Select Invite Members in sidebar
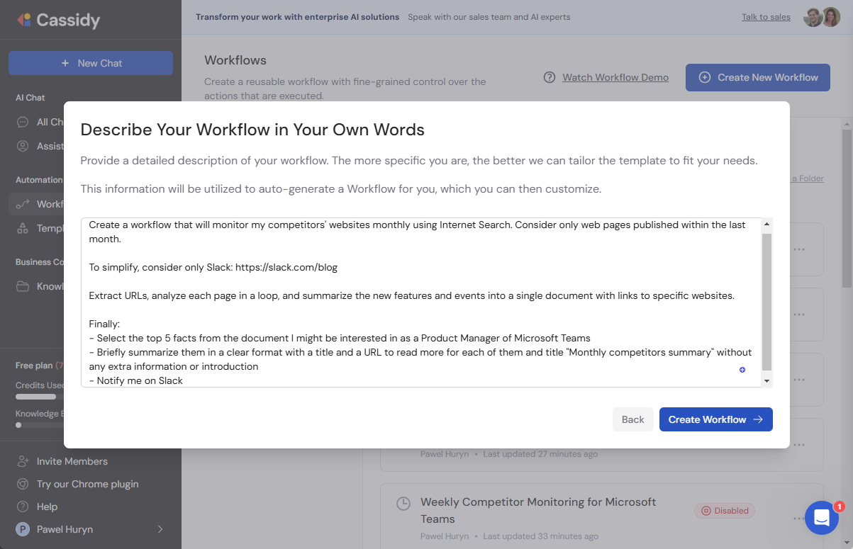The width and height of the screenshot is (853, 549). (72, 461)
